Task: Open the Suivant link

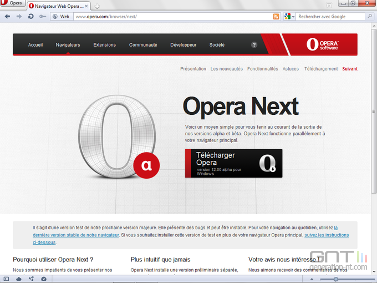Action: pyautogui.click(x=350, y=69)
